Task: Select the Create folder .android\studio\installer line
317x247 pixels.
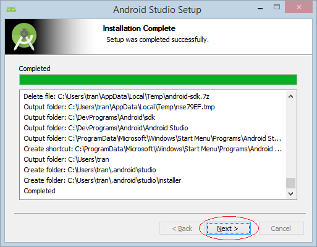Action: click(103, 180)
